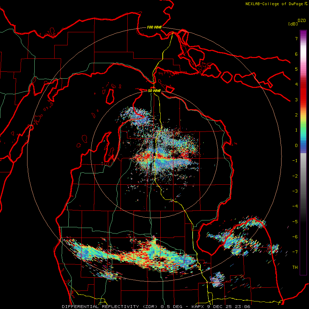
Task: Click the 0 value on color scale
Action: pos(296,146)
